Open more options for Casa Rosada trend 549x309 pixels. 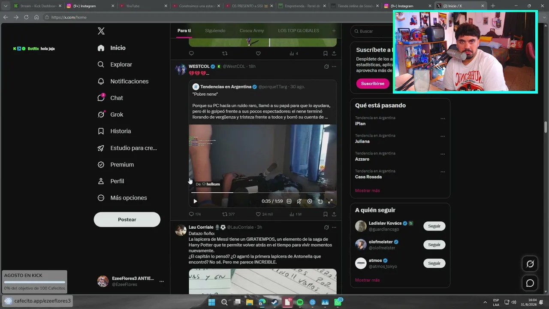coord(443,172)
